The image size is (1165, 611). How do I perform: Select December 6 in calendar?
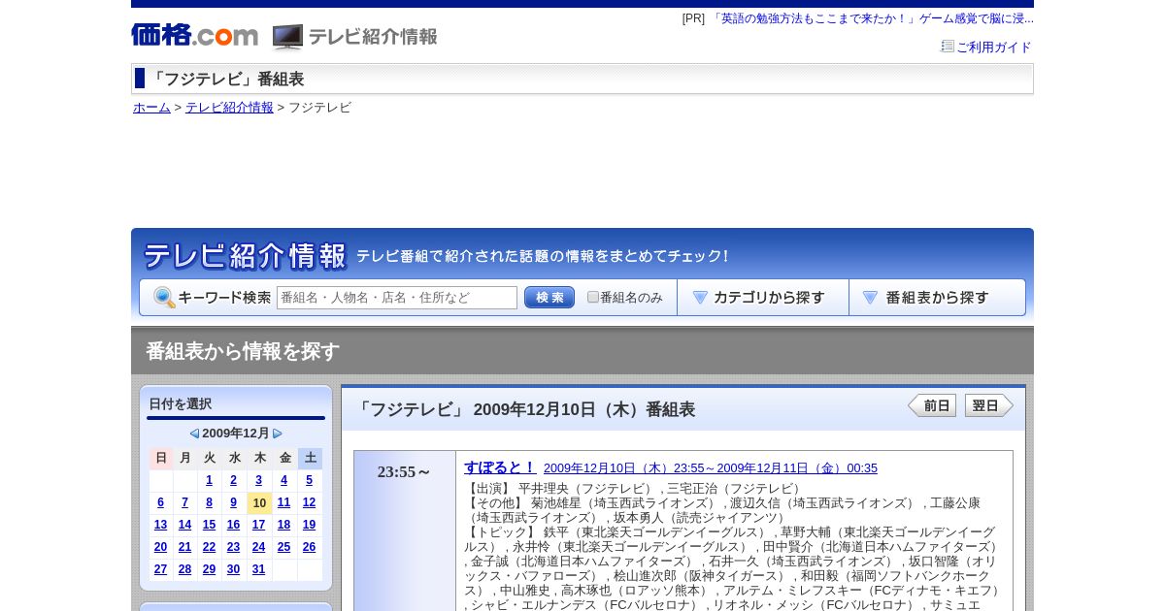click(x=160, y=502)
